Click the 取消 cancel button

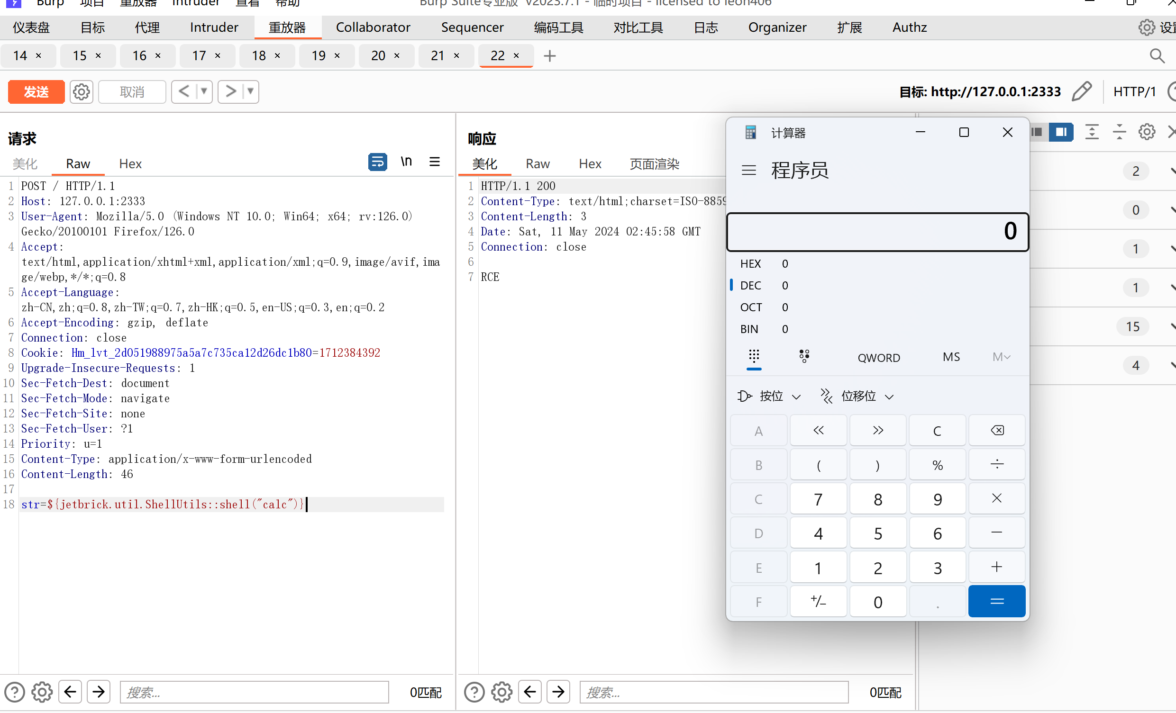(132, 91)
